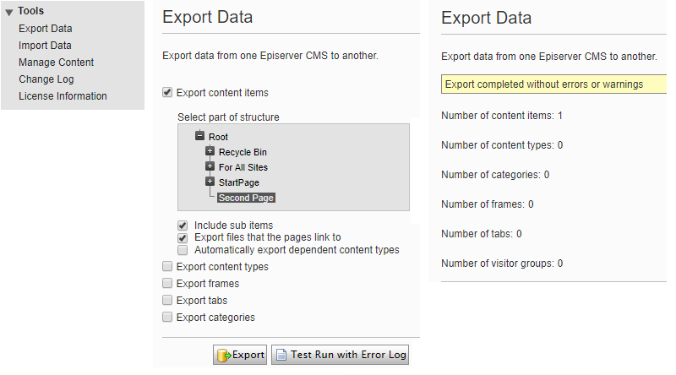Click 'Number of frames: 0' text

point(488,204)
